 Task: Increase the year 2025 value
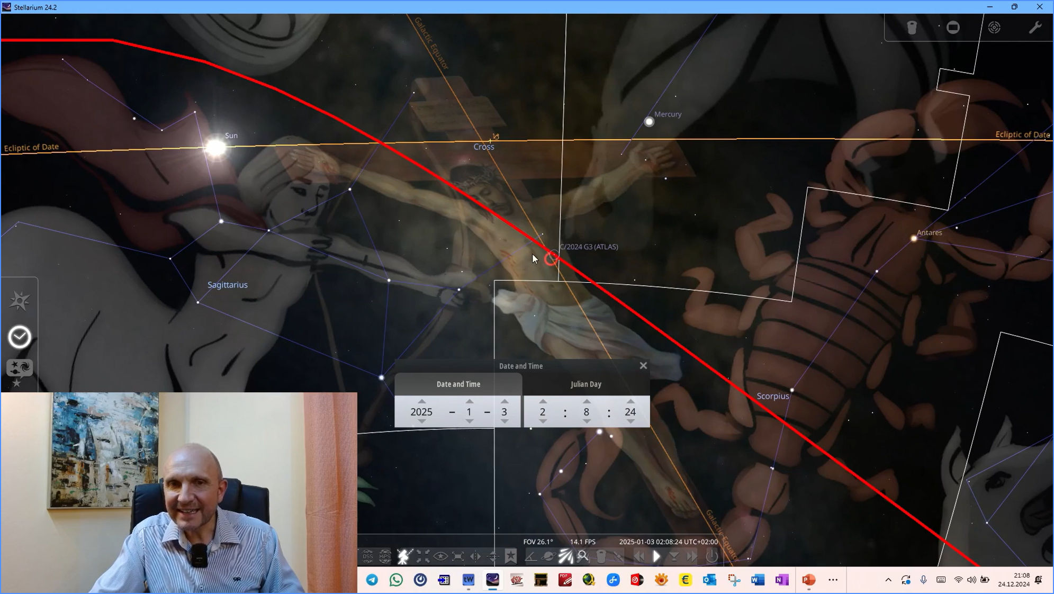pos(422,401)
